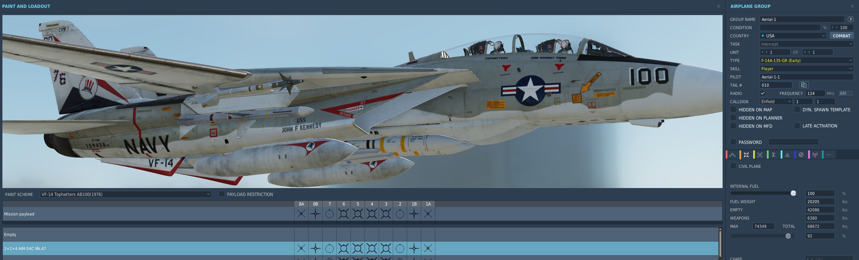
Task: Click station 1A icon in Mission payload row
Action: click(428, 214)
